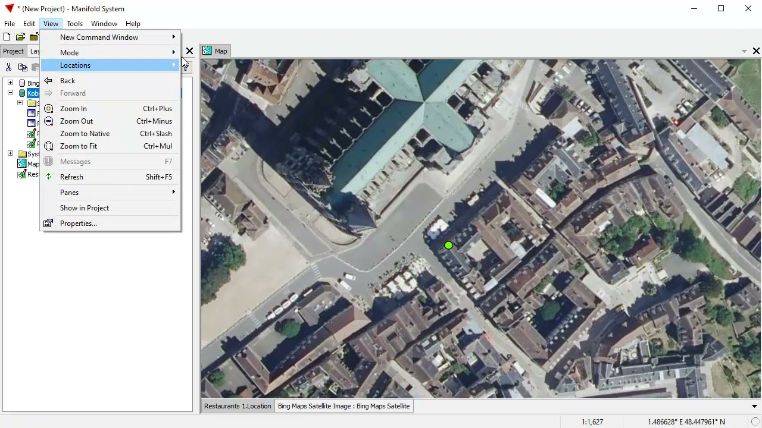This screenshot has width=762, height=428.
Task: Click the Zoom to Fit icon
Action: (x=48, y=146)
